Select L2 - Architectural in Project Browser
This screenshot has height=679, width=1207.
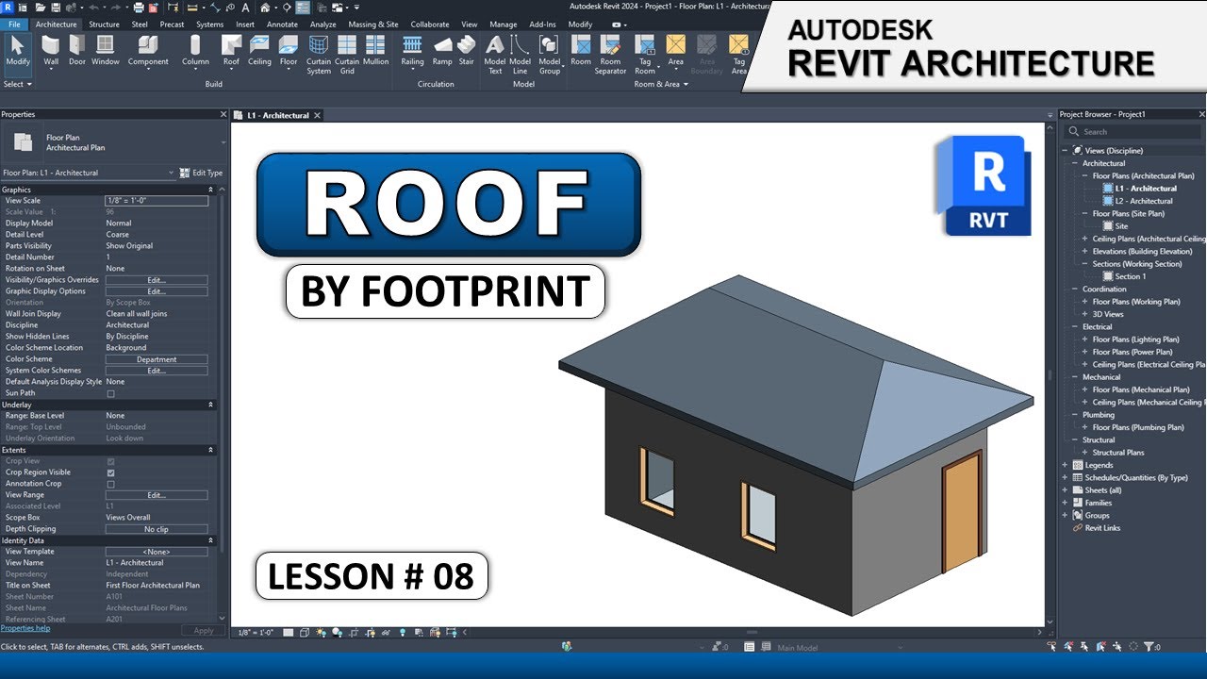[1144, 201]
